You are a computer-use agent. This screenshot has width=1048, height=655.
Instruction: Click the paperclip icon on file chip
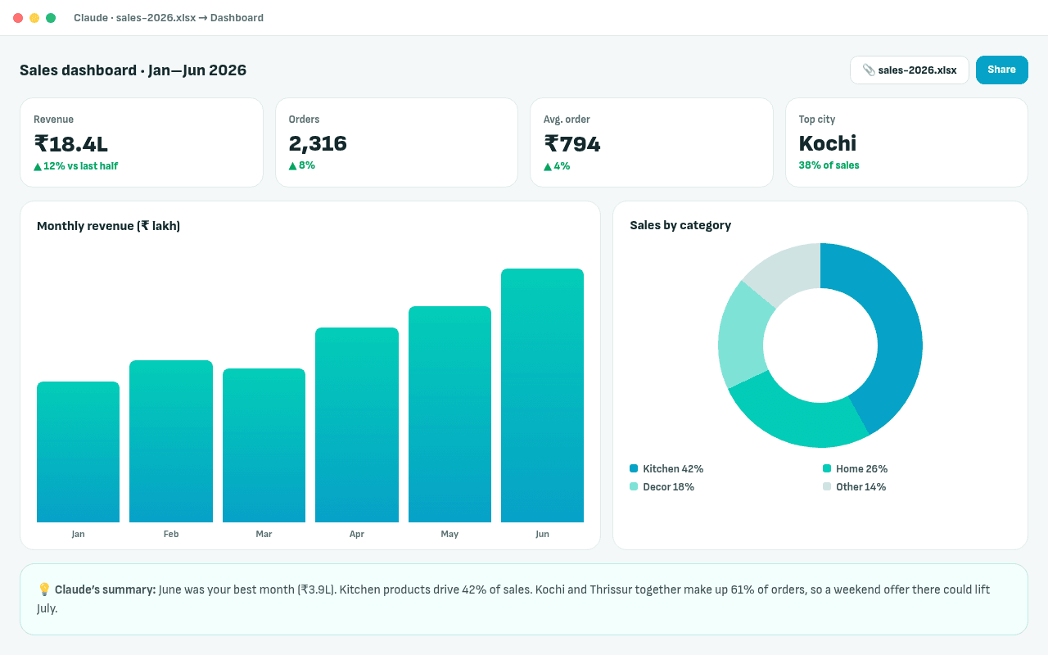click(x=869, y=70)
